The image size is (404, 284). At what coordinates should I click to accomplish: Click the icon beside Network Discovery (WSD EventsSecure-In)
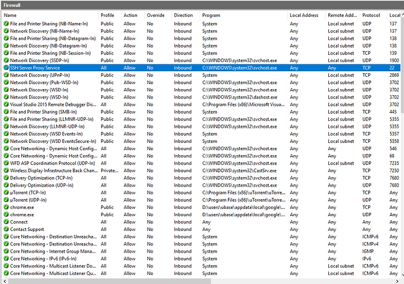pyautogui.click(x=6, y=141)
